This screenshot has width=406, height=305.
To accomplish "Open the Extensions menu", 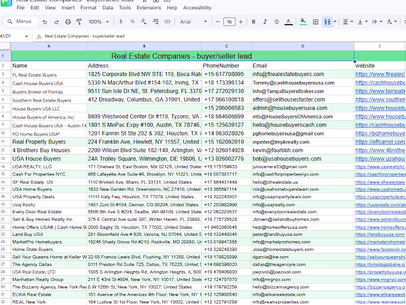I will pos(149,8).
